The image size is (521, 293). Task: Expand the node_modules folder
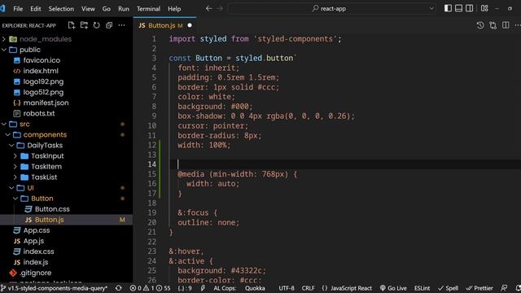[x=4, y=39]
